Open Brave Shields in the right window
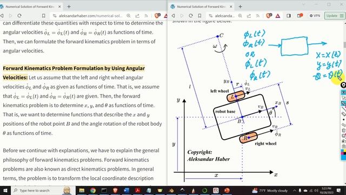 [x=269, y=16]
